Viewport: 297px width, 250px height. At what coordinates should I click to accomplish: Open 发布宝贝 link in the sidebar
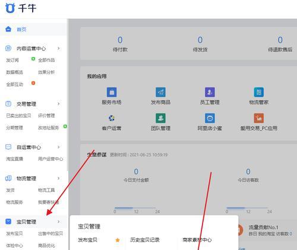pyautogui.click(x=14, y=234)
